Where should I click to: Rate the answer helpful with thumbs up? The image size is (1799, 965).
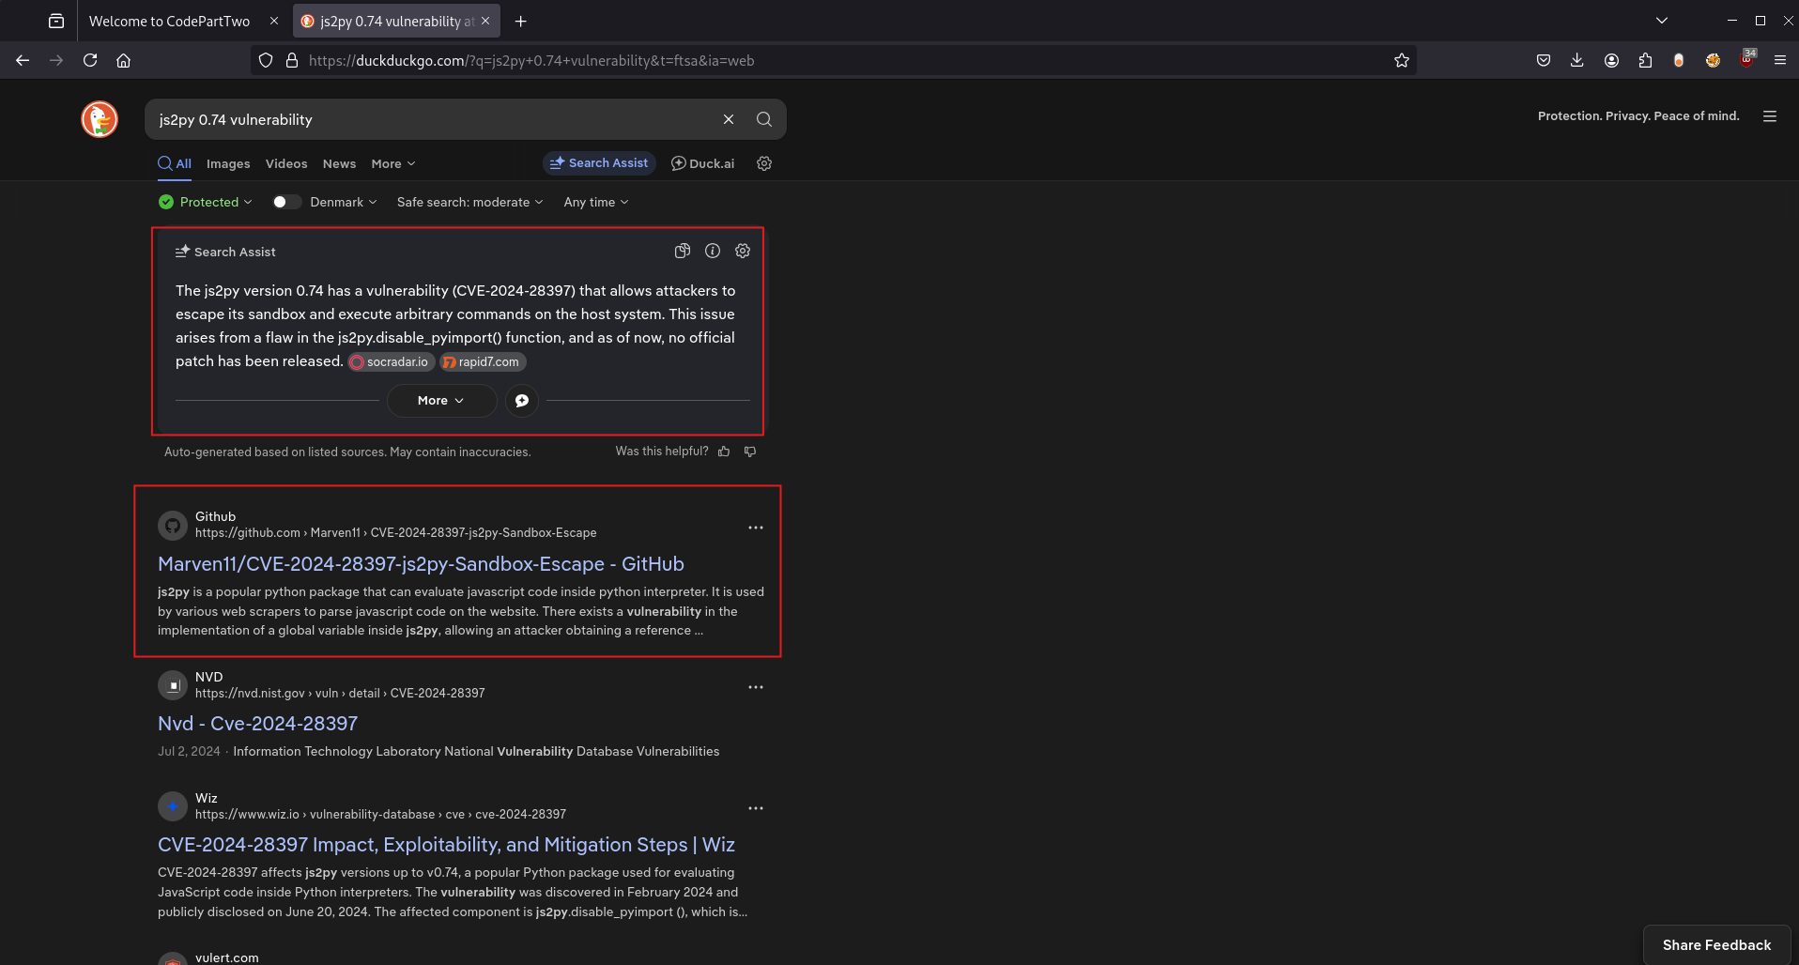tap(724, 452)
